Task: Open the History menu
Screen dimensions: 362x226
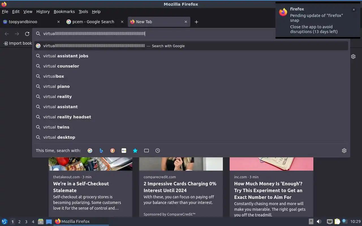Action: (x=43, y=12)
